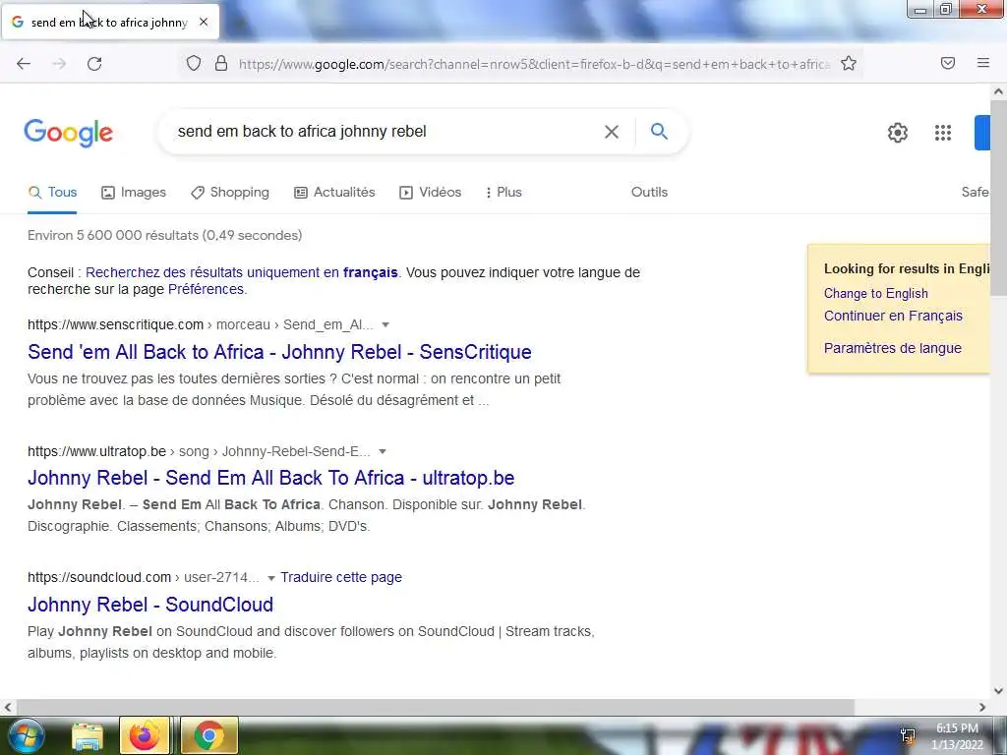Click the browser address bar URL
Viewport: 1007px width, 755px height.
534,64
